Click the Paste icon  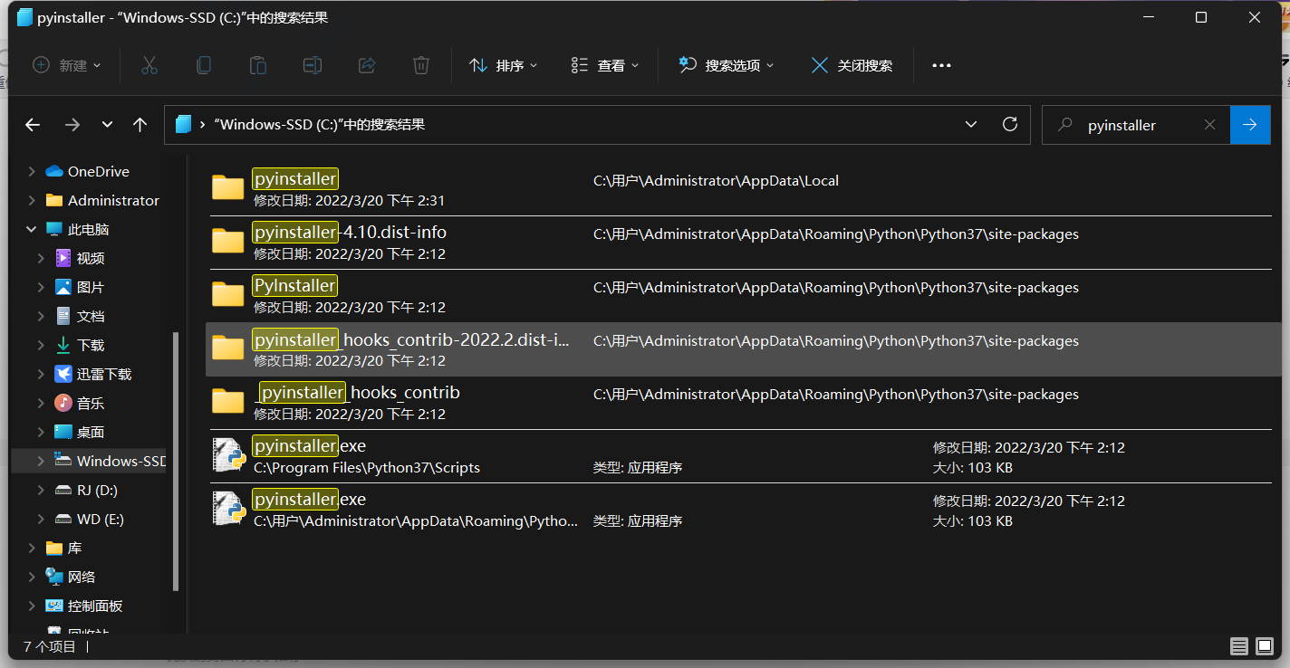257,64
